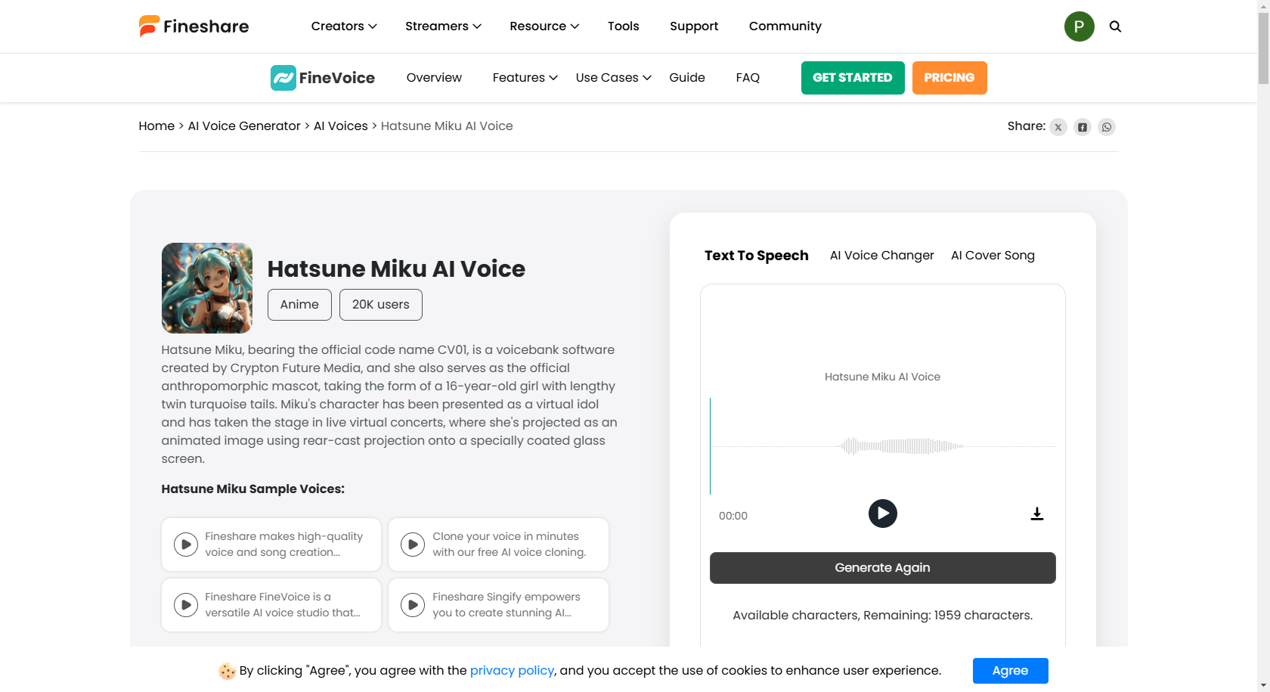The image size is (1270, 692).
Task: Share the page on Facebook
Action: (1083, 127)
